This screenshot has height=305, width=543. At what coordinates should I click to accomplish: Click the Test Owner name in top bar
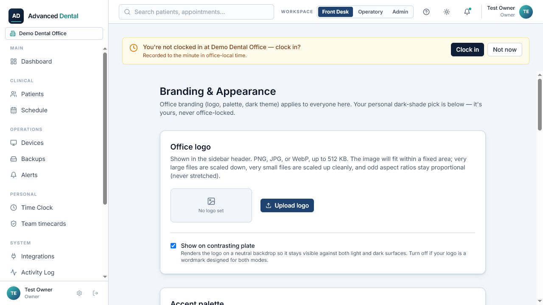(501, 8)
